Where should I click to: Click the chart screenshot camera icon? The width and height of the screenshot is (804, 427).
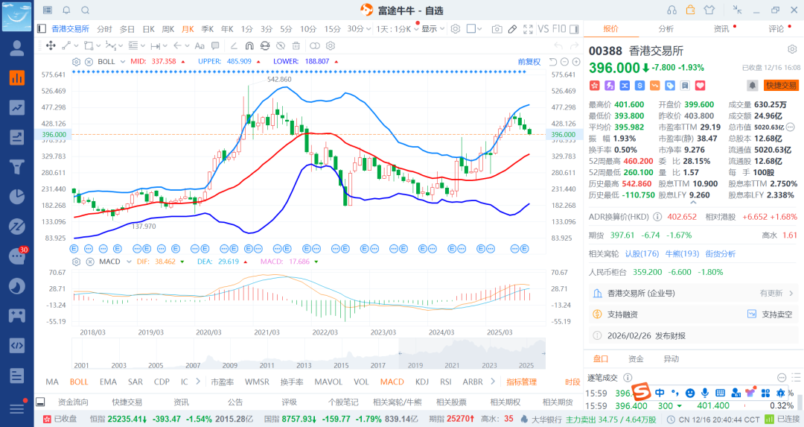[x=497, y=29]
